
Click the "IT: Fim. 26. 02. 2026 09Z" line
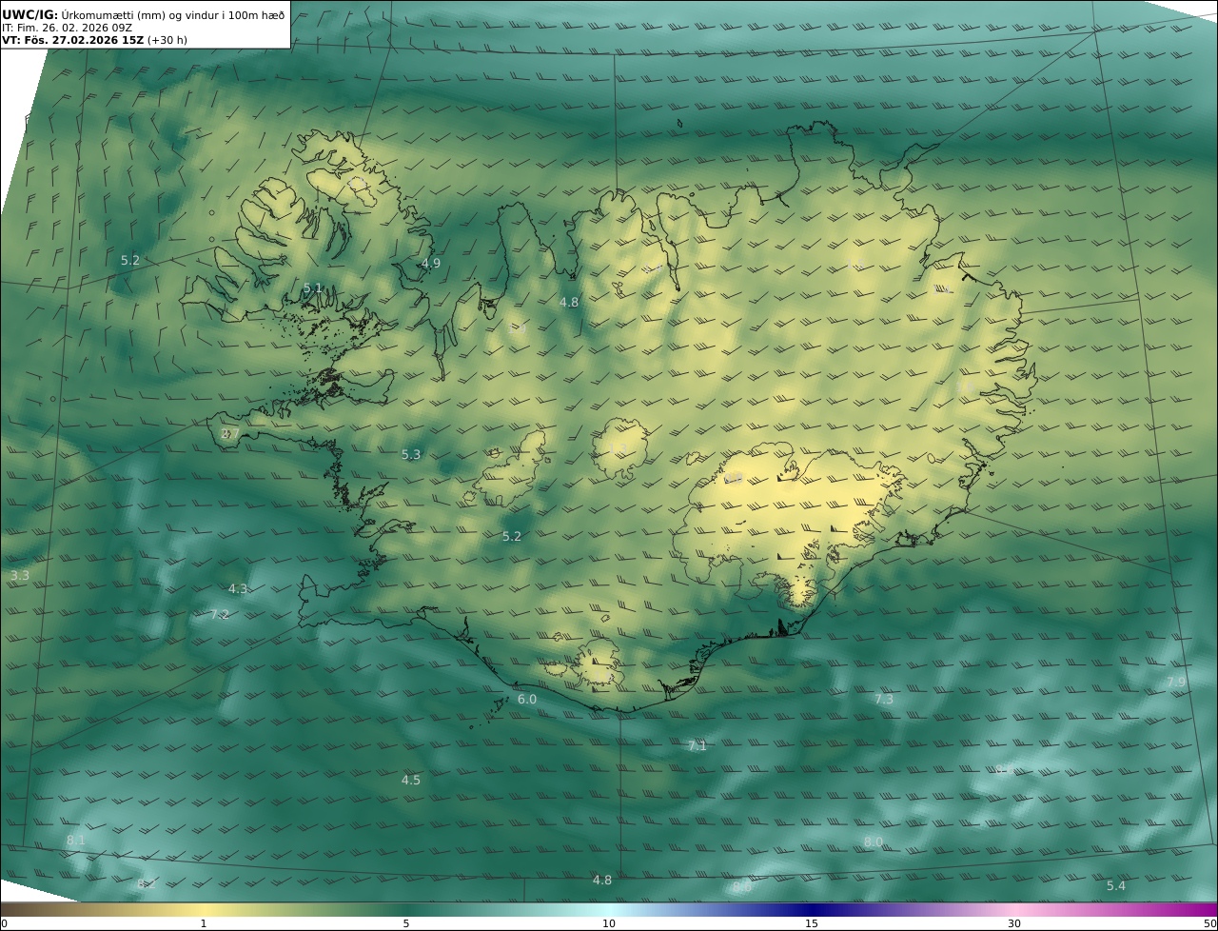click(x=67, y=28)
